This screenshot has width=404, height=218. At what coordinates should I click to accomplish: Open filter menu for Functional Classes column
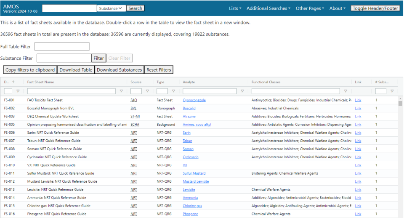coord(346,91)
